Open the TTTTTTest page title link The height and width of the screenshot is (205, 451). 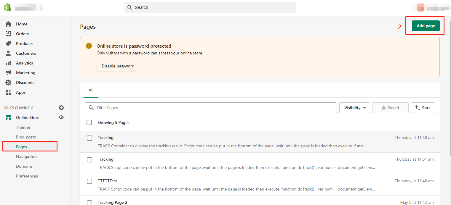[108, 181]
